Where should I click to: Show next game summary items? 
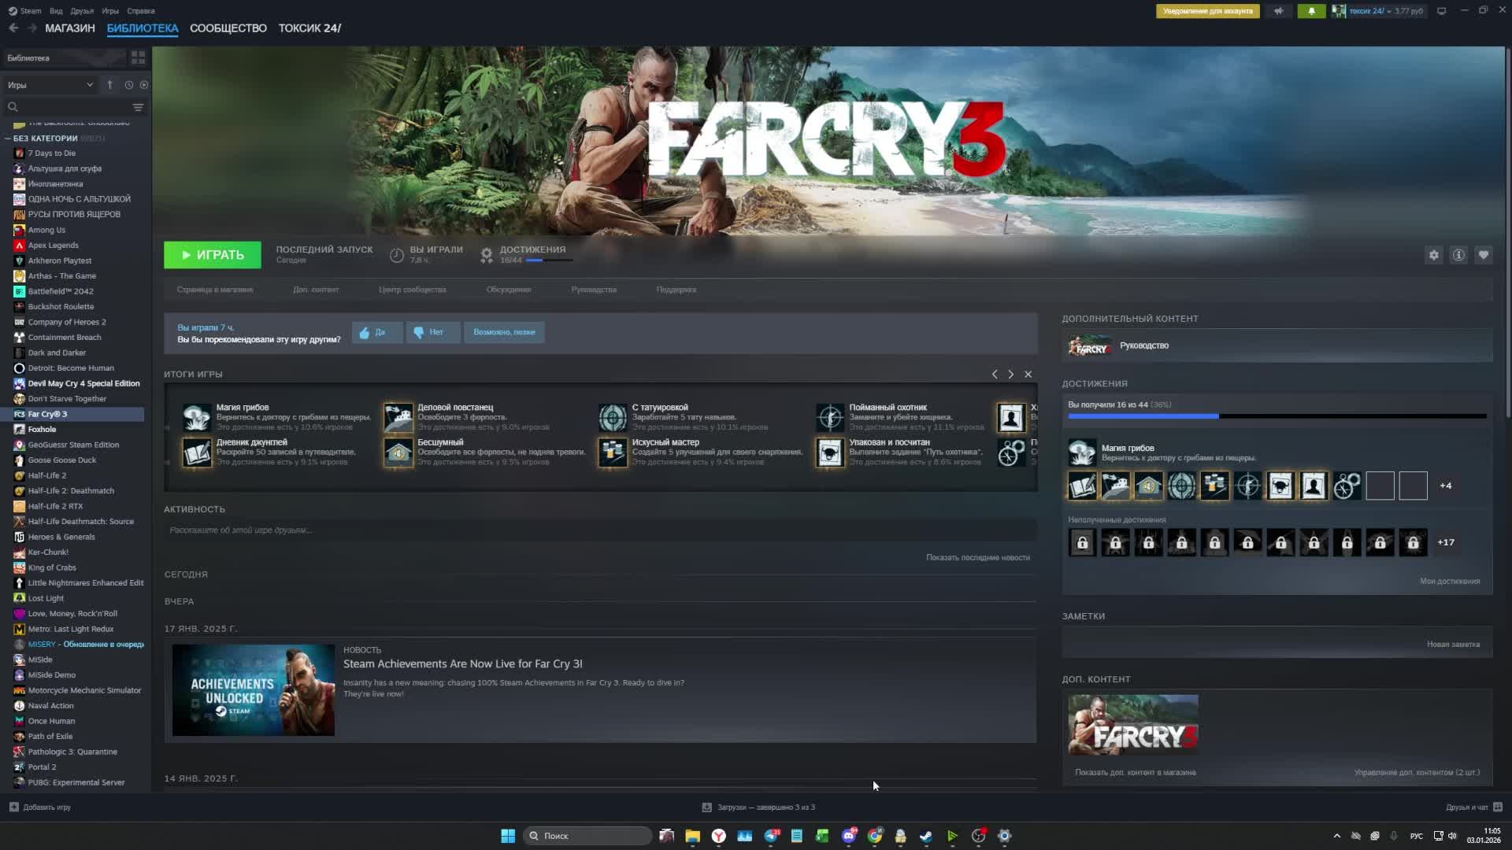[x=1011, y=375]
